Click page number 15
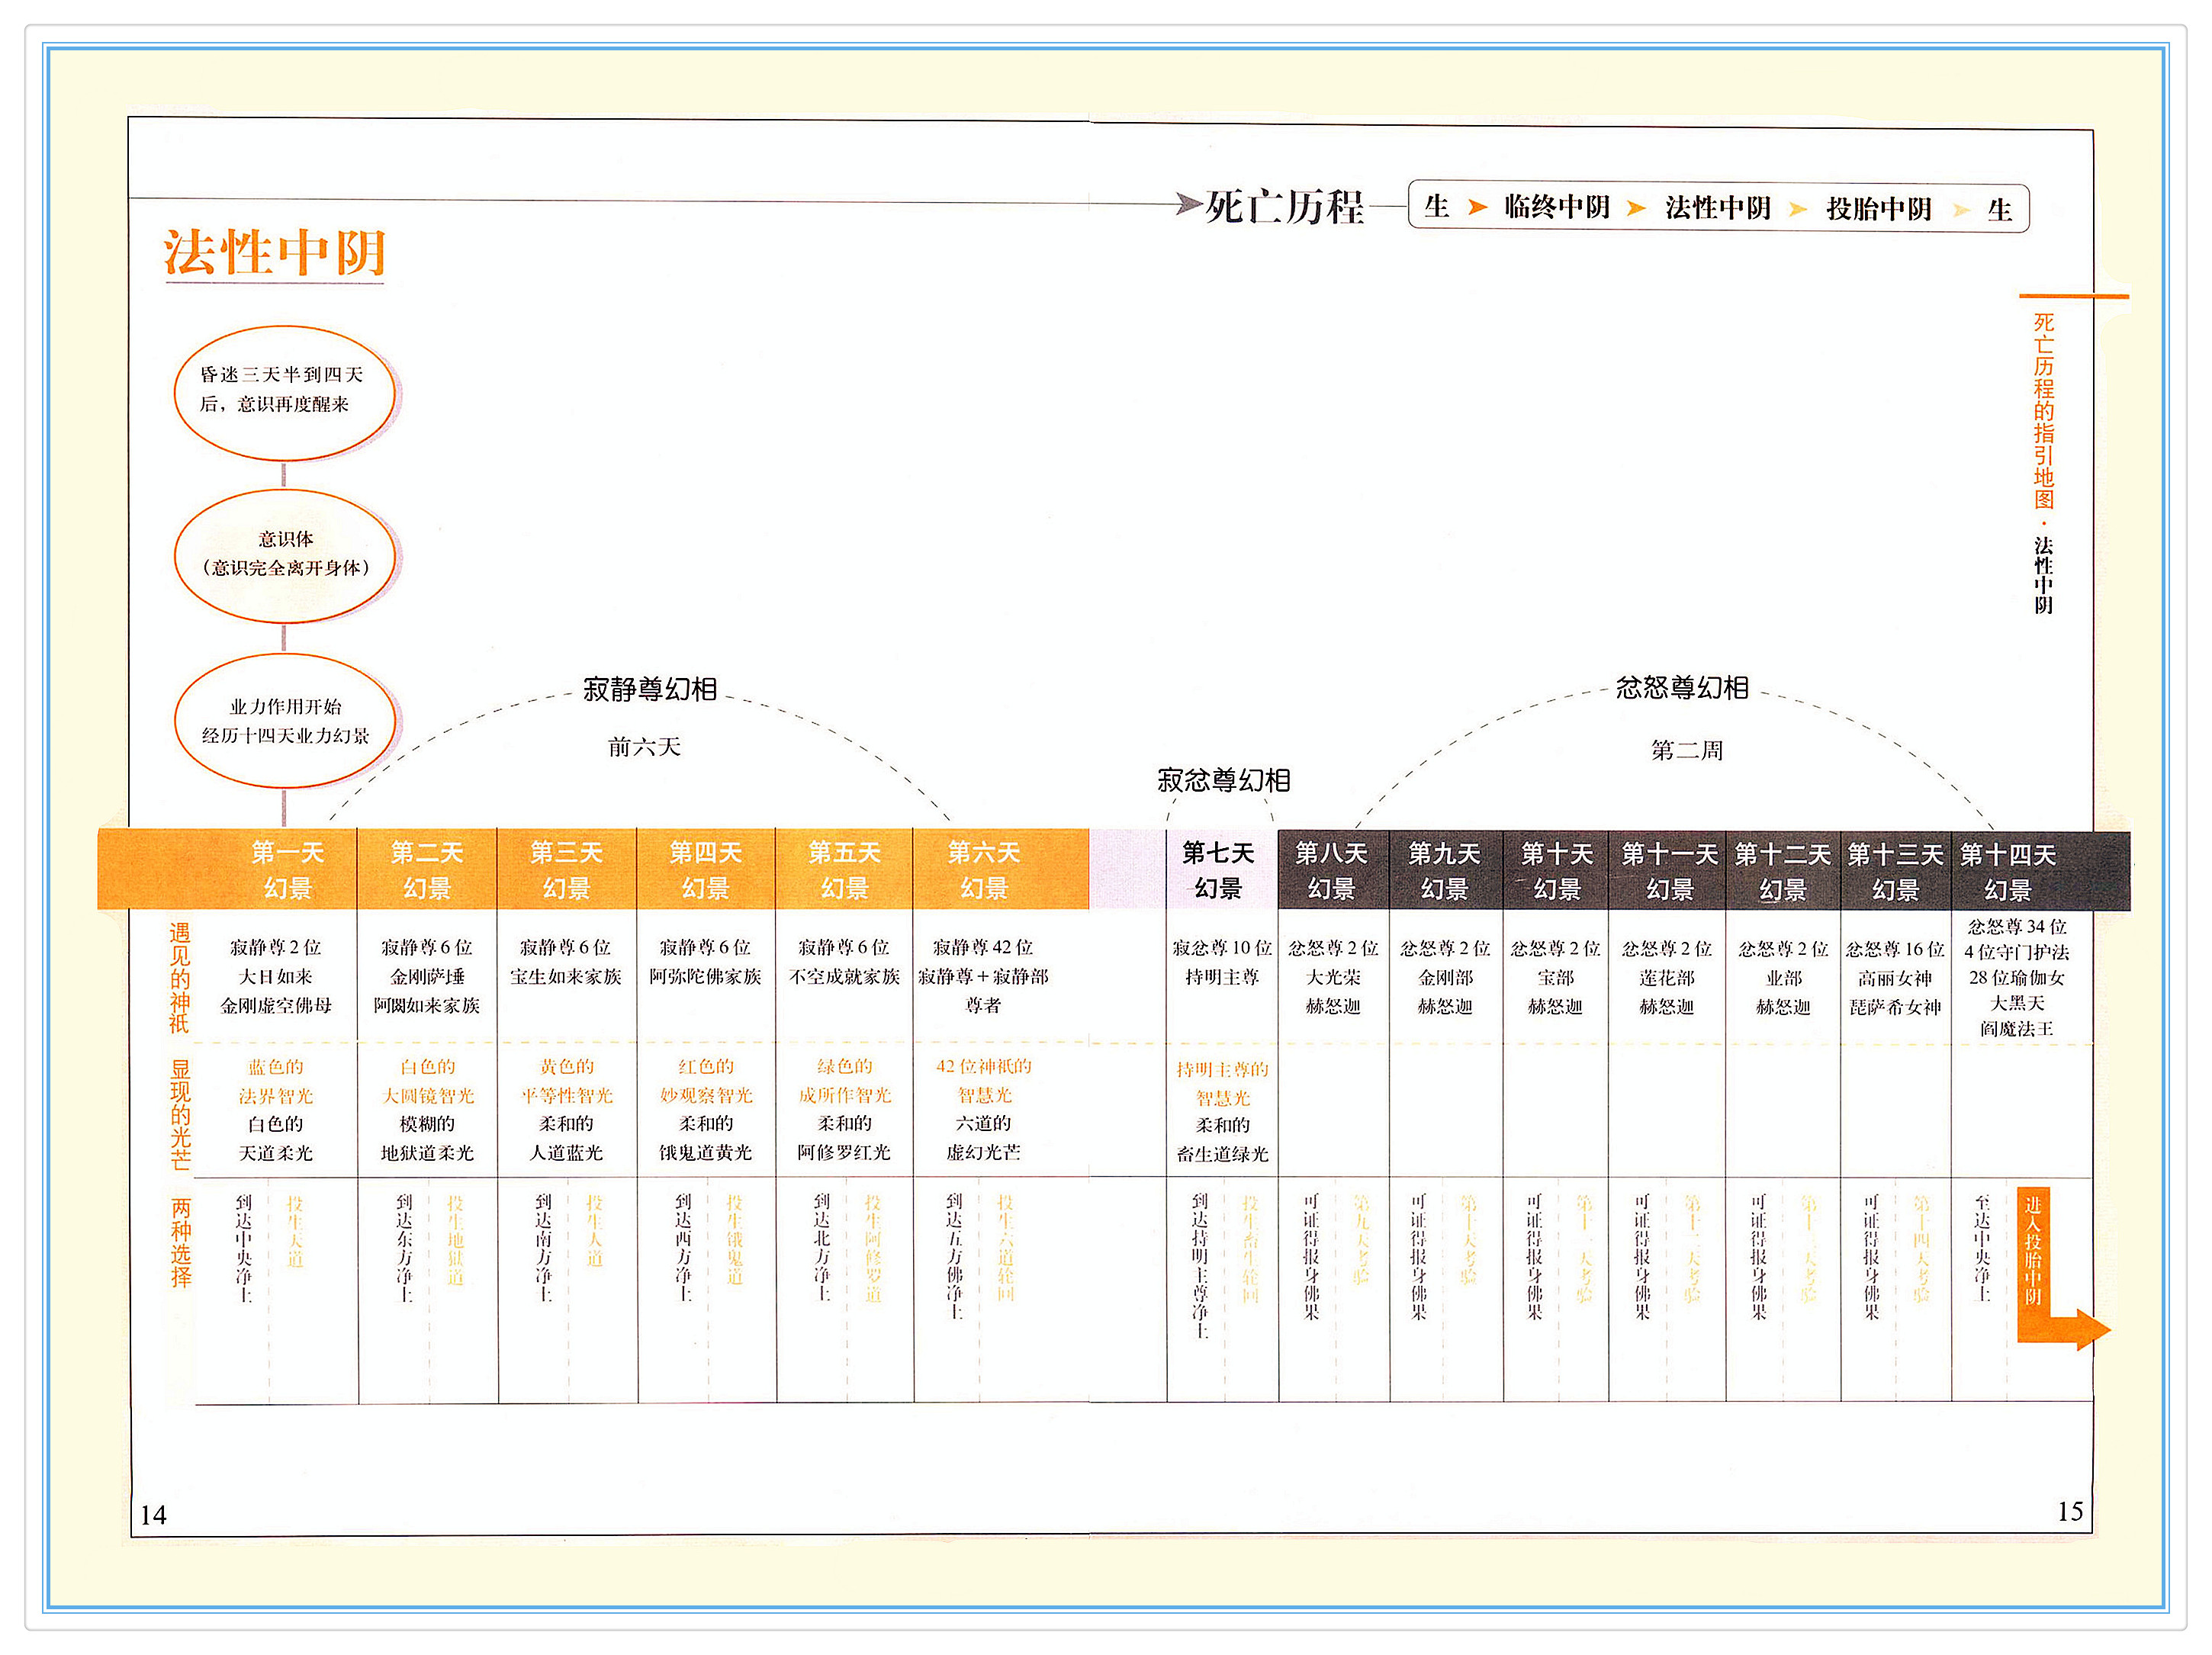 point(2070,1511)
